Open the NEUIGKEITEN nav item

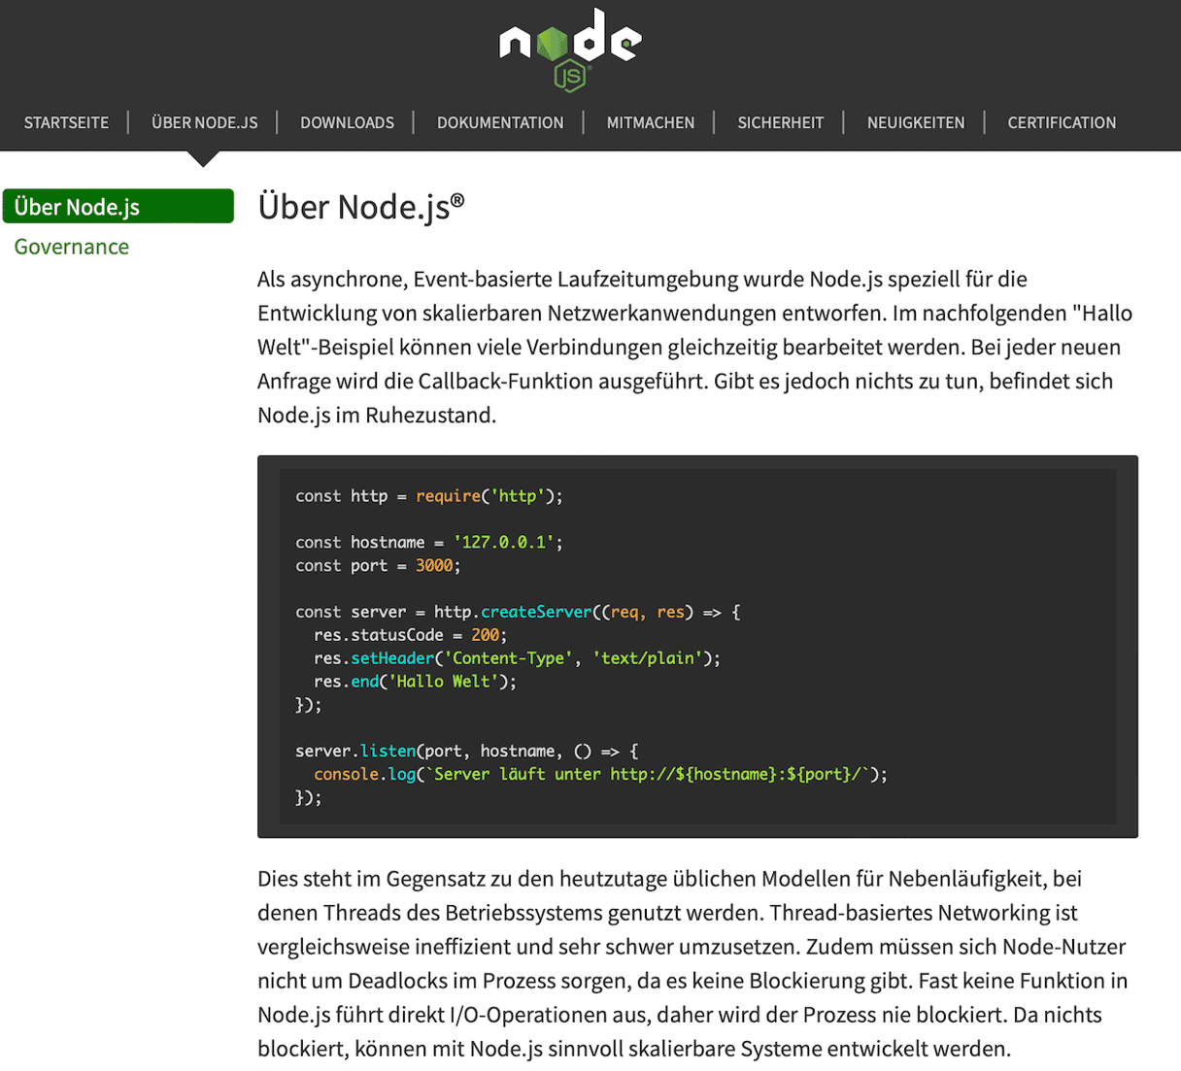(x=916, y=122)
